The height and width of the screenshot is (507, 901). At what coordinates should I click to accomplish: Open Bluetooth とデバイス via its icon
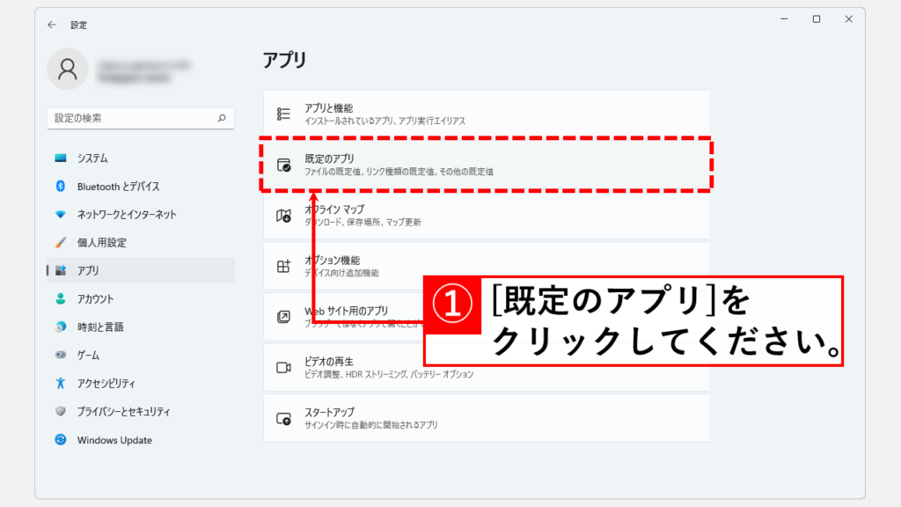tap(61, 187)
